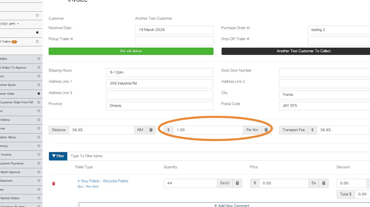Expand the TEST APP dropdown
Image resolution: width=370 pixels, height=207 pixels.
tap(18, 24)
